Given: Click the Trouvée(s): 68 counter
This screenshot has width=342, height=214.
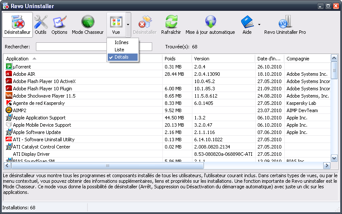Looking at the screenshot, I should pos(181,47).
